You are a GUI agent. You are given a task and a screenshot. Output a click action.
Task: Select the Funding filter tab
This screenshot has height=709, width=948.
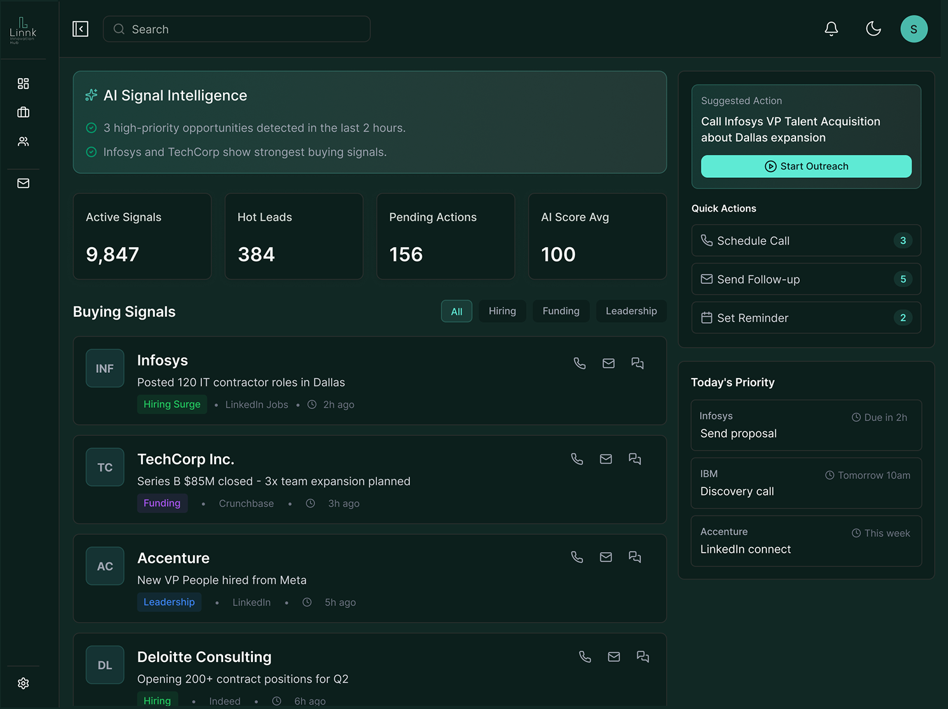coord(561,311)
